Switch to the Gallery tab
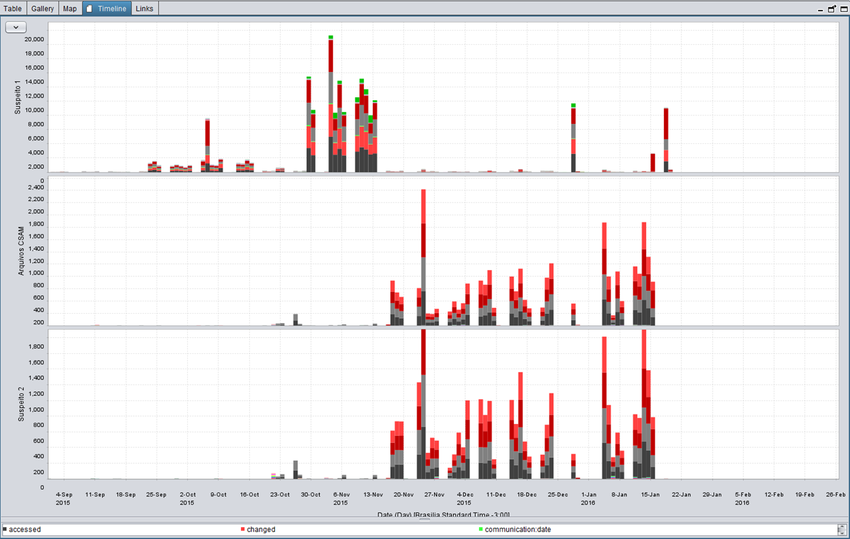Screen dimensions: 850x539 point(42,8)
